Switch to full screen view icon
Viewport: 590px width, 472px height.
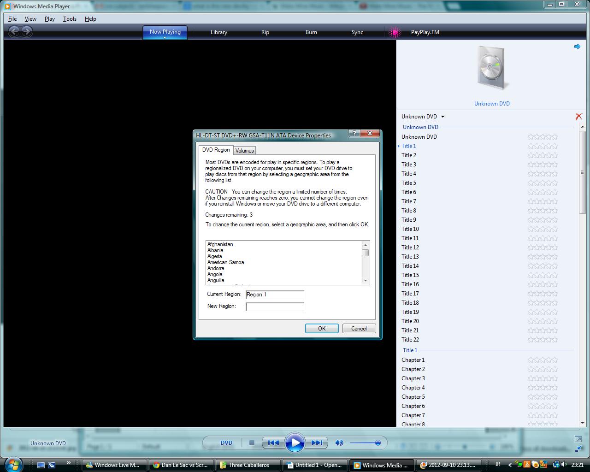(578, 439)
